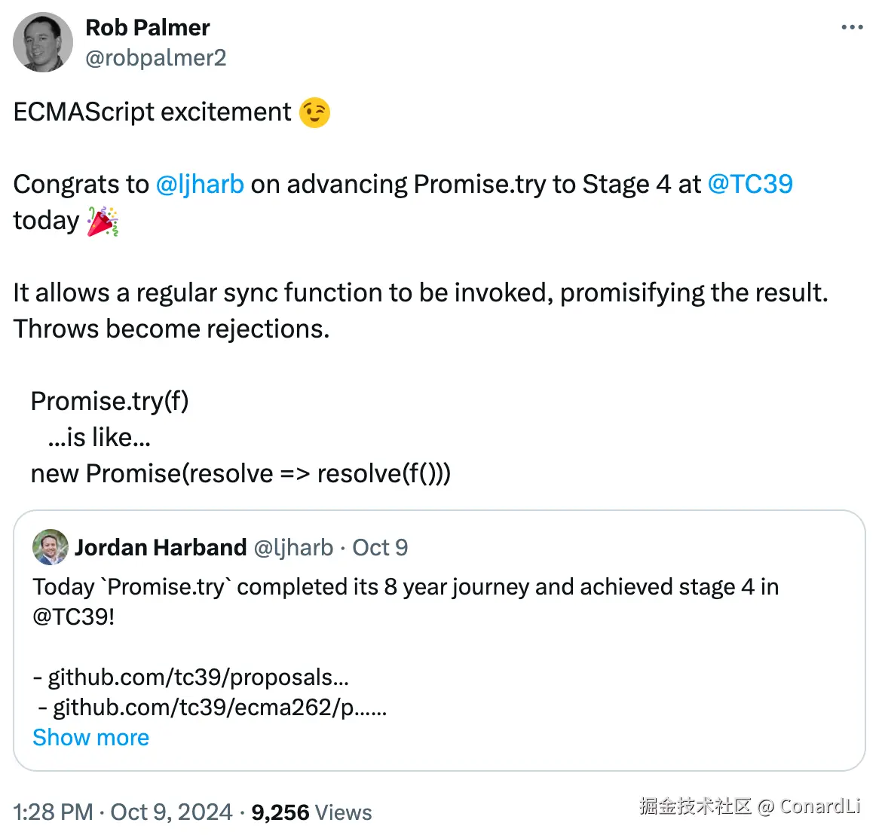Screen dimensions: 882x838
Task: Click the winking face emoji
Action: 314,112
